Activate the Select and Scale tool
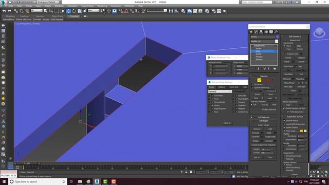 [x=80, y=11]
